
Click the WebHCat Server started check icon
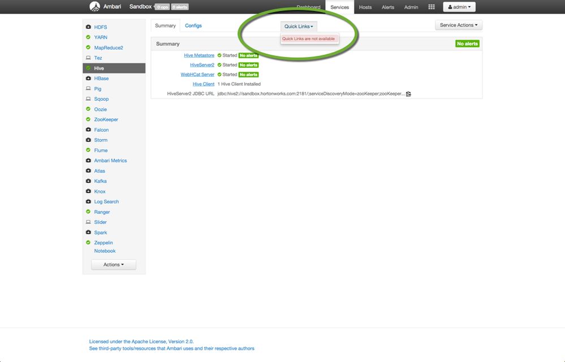coord(219,75)
